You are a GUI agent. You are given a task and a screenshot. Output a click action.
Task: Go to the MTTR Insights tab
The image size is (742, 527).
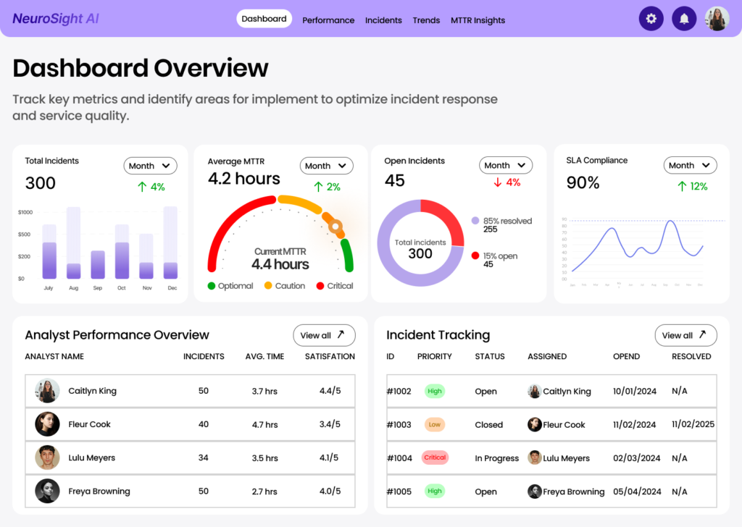[x=478, y=20]
